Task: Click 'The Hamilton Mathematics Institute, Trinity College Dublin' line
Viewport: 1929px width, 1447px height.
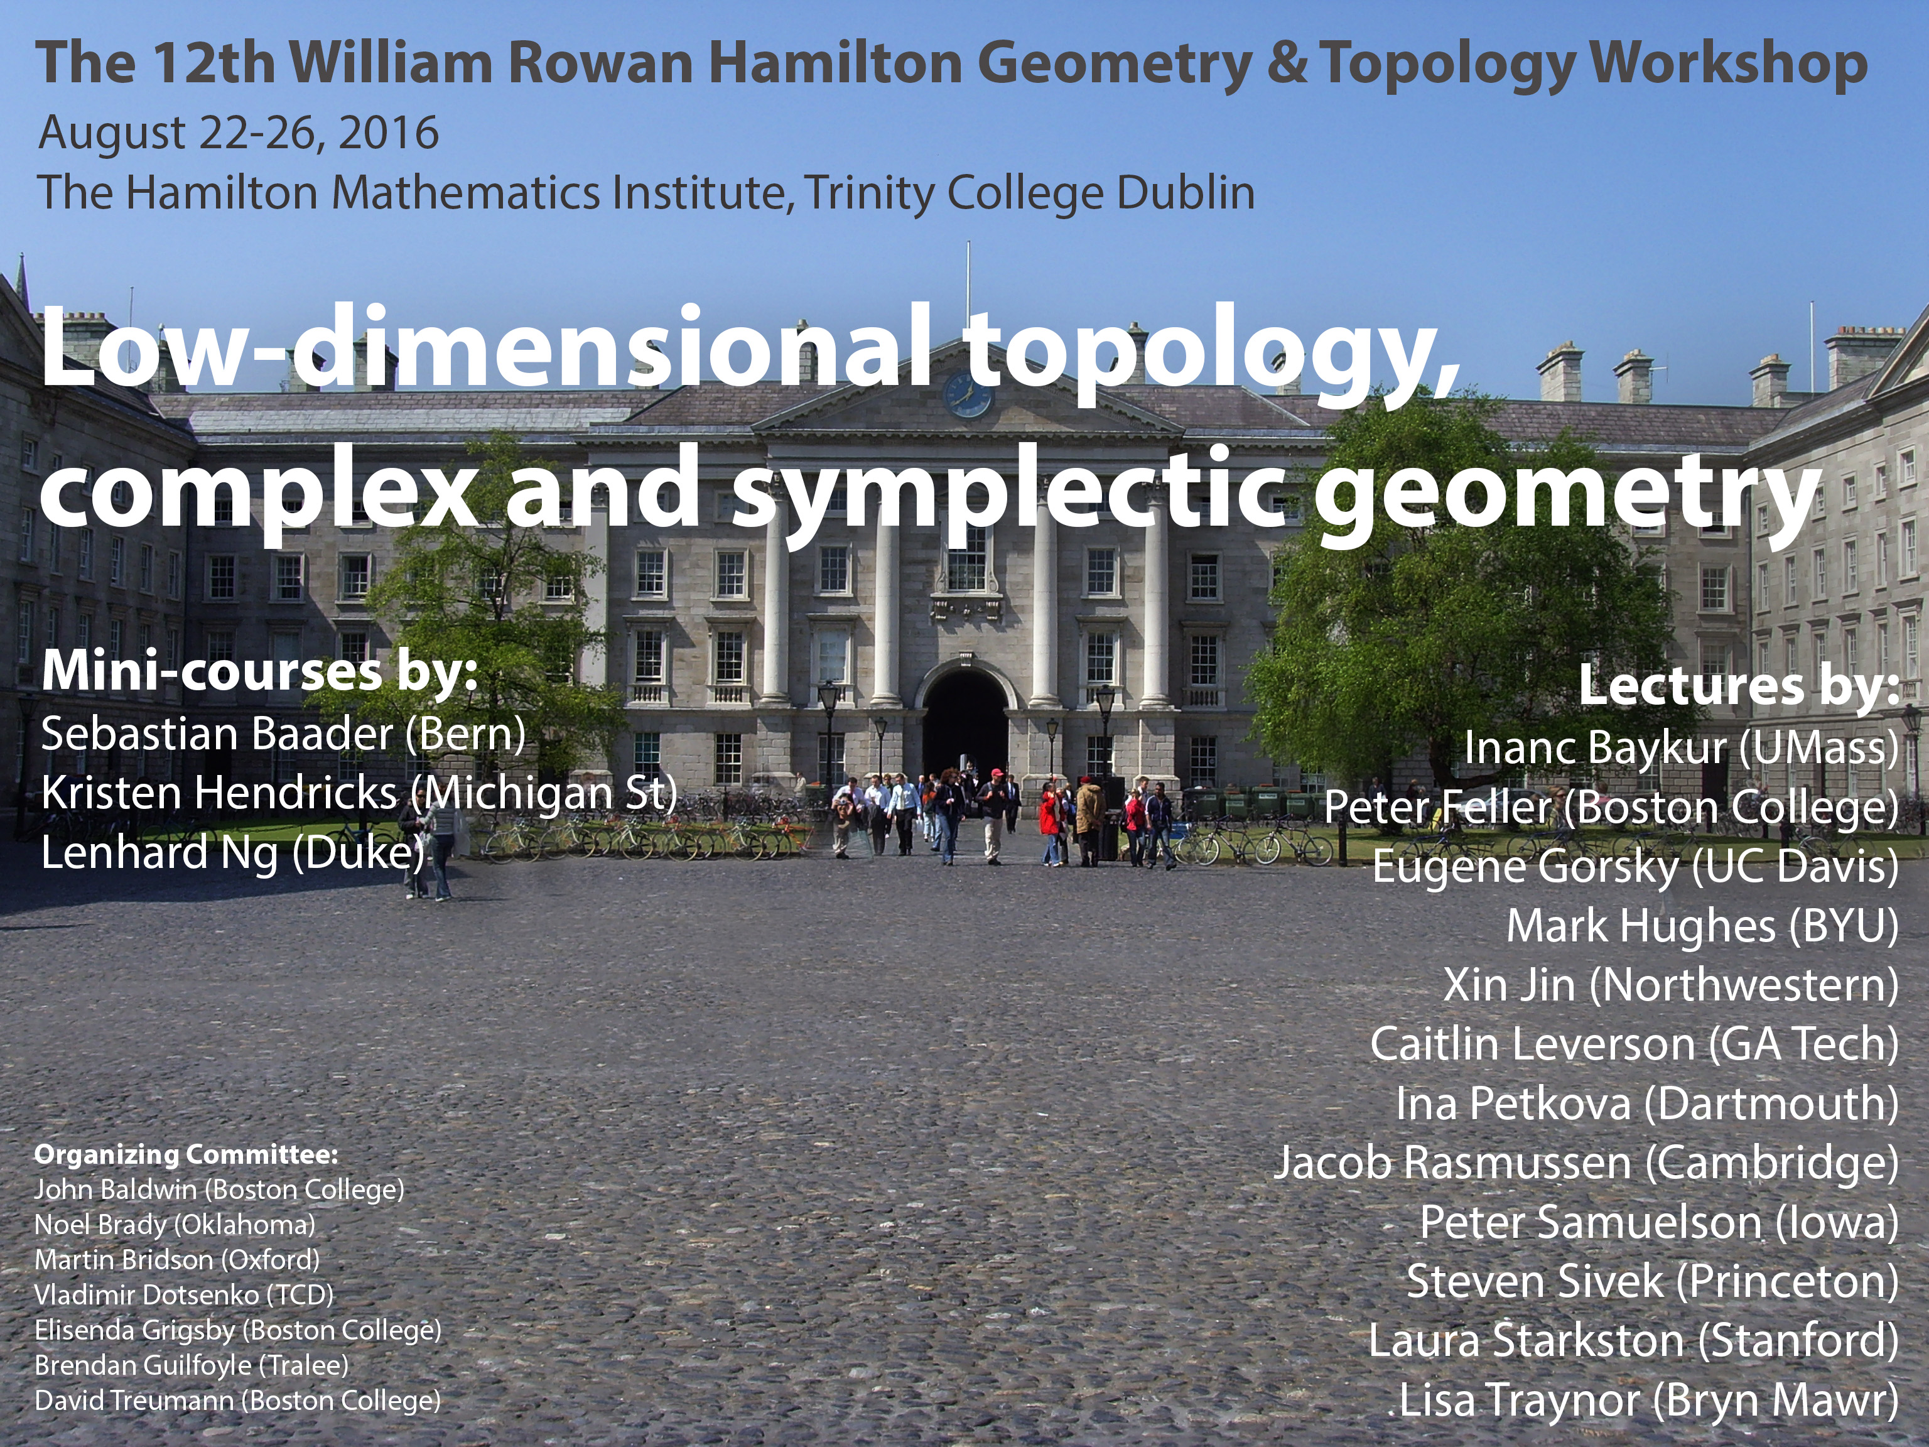Action: click(x=646, y=193)
